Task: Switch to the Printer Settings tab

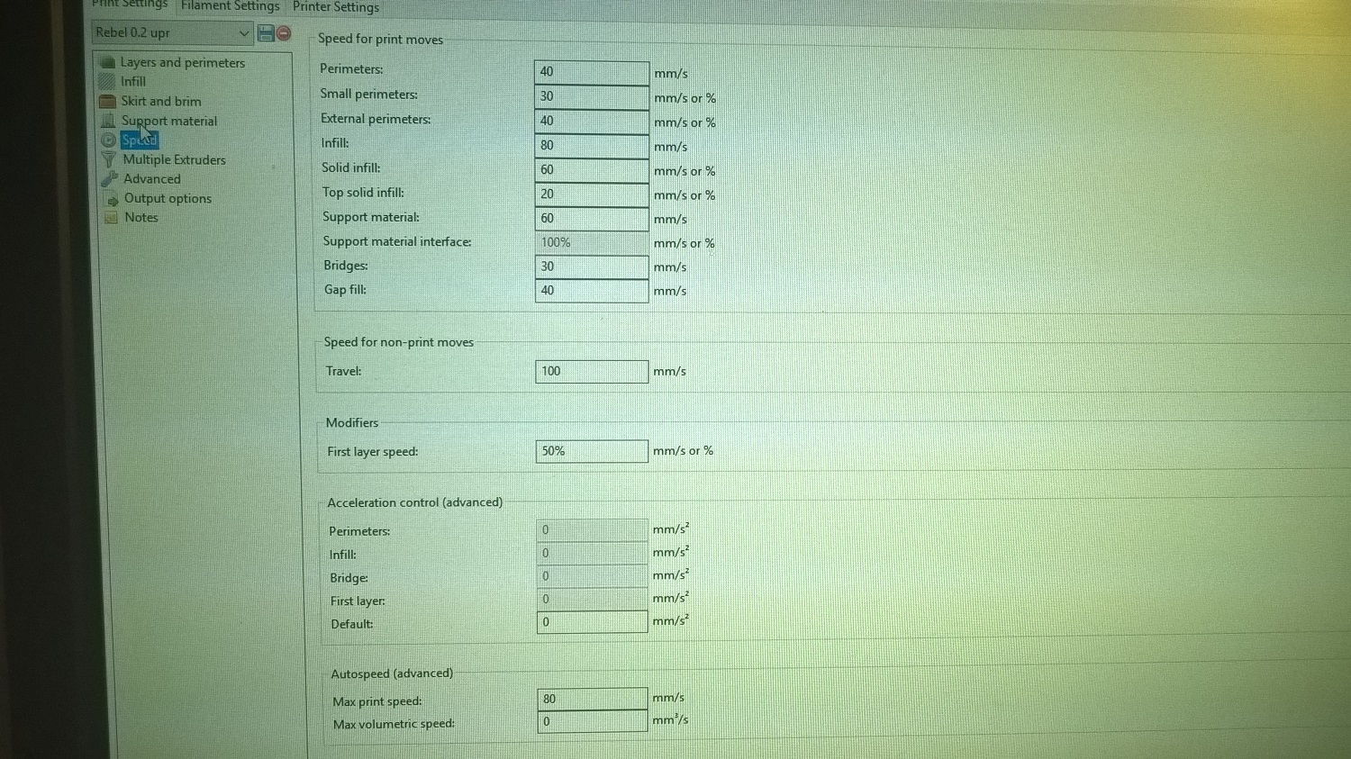Action: point(336,7)
